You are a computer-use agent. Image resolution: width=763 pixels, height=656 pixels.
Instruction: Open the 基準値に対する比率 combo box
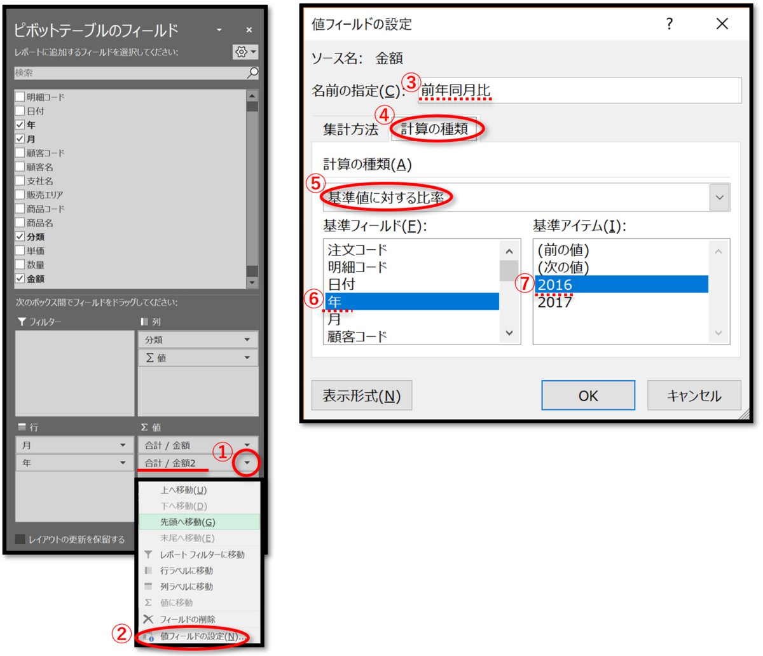point(718,197)
